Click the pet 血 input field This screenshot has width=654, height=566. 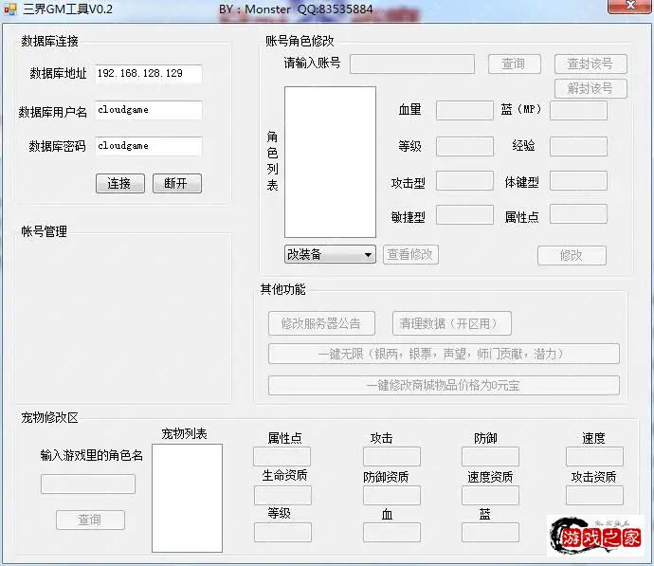pos(391,533)
